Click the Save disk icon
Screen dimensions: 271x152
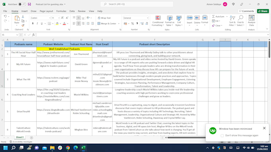[x=29, y=4]
